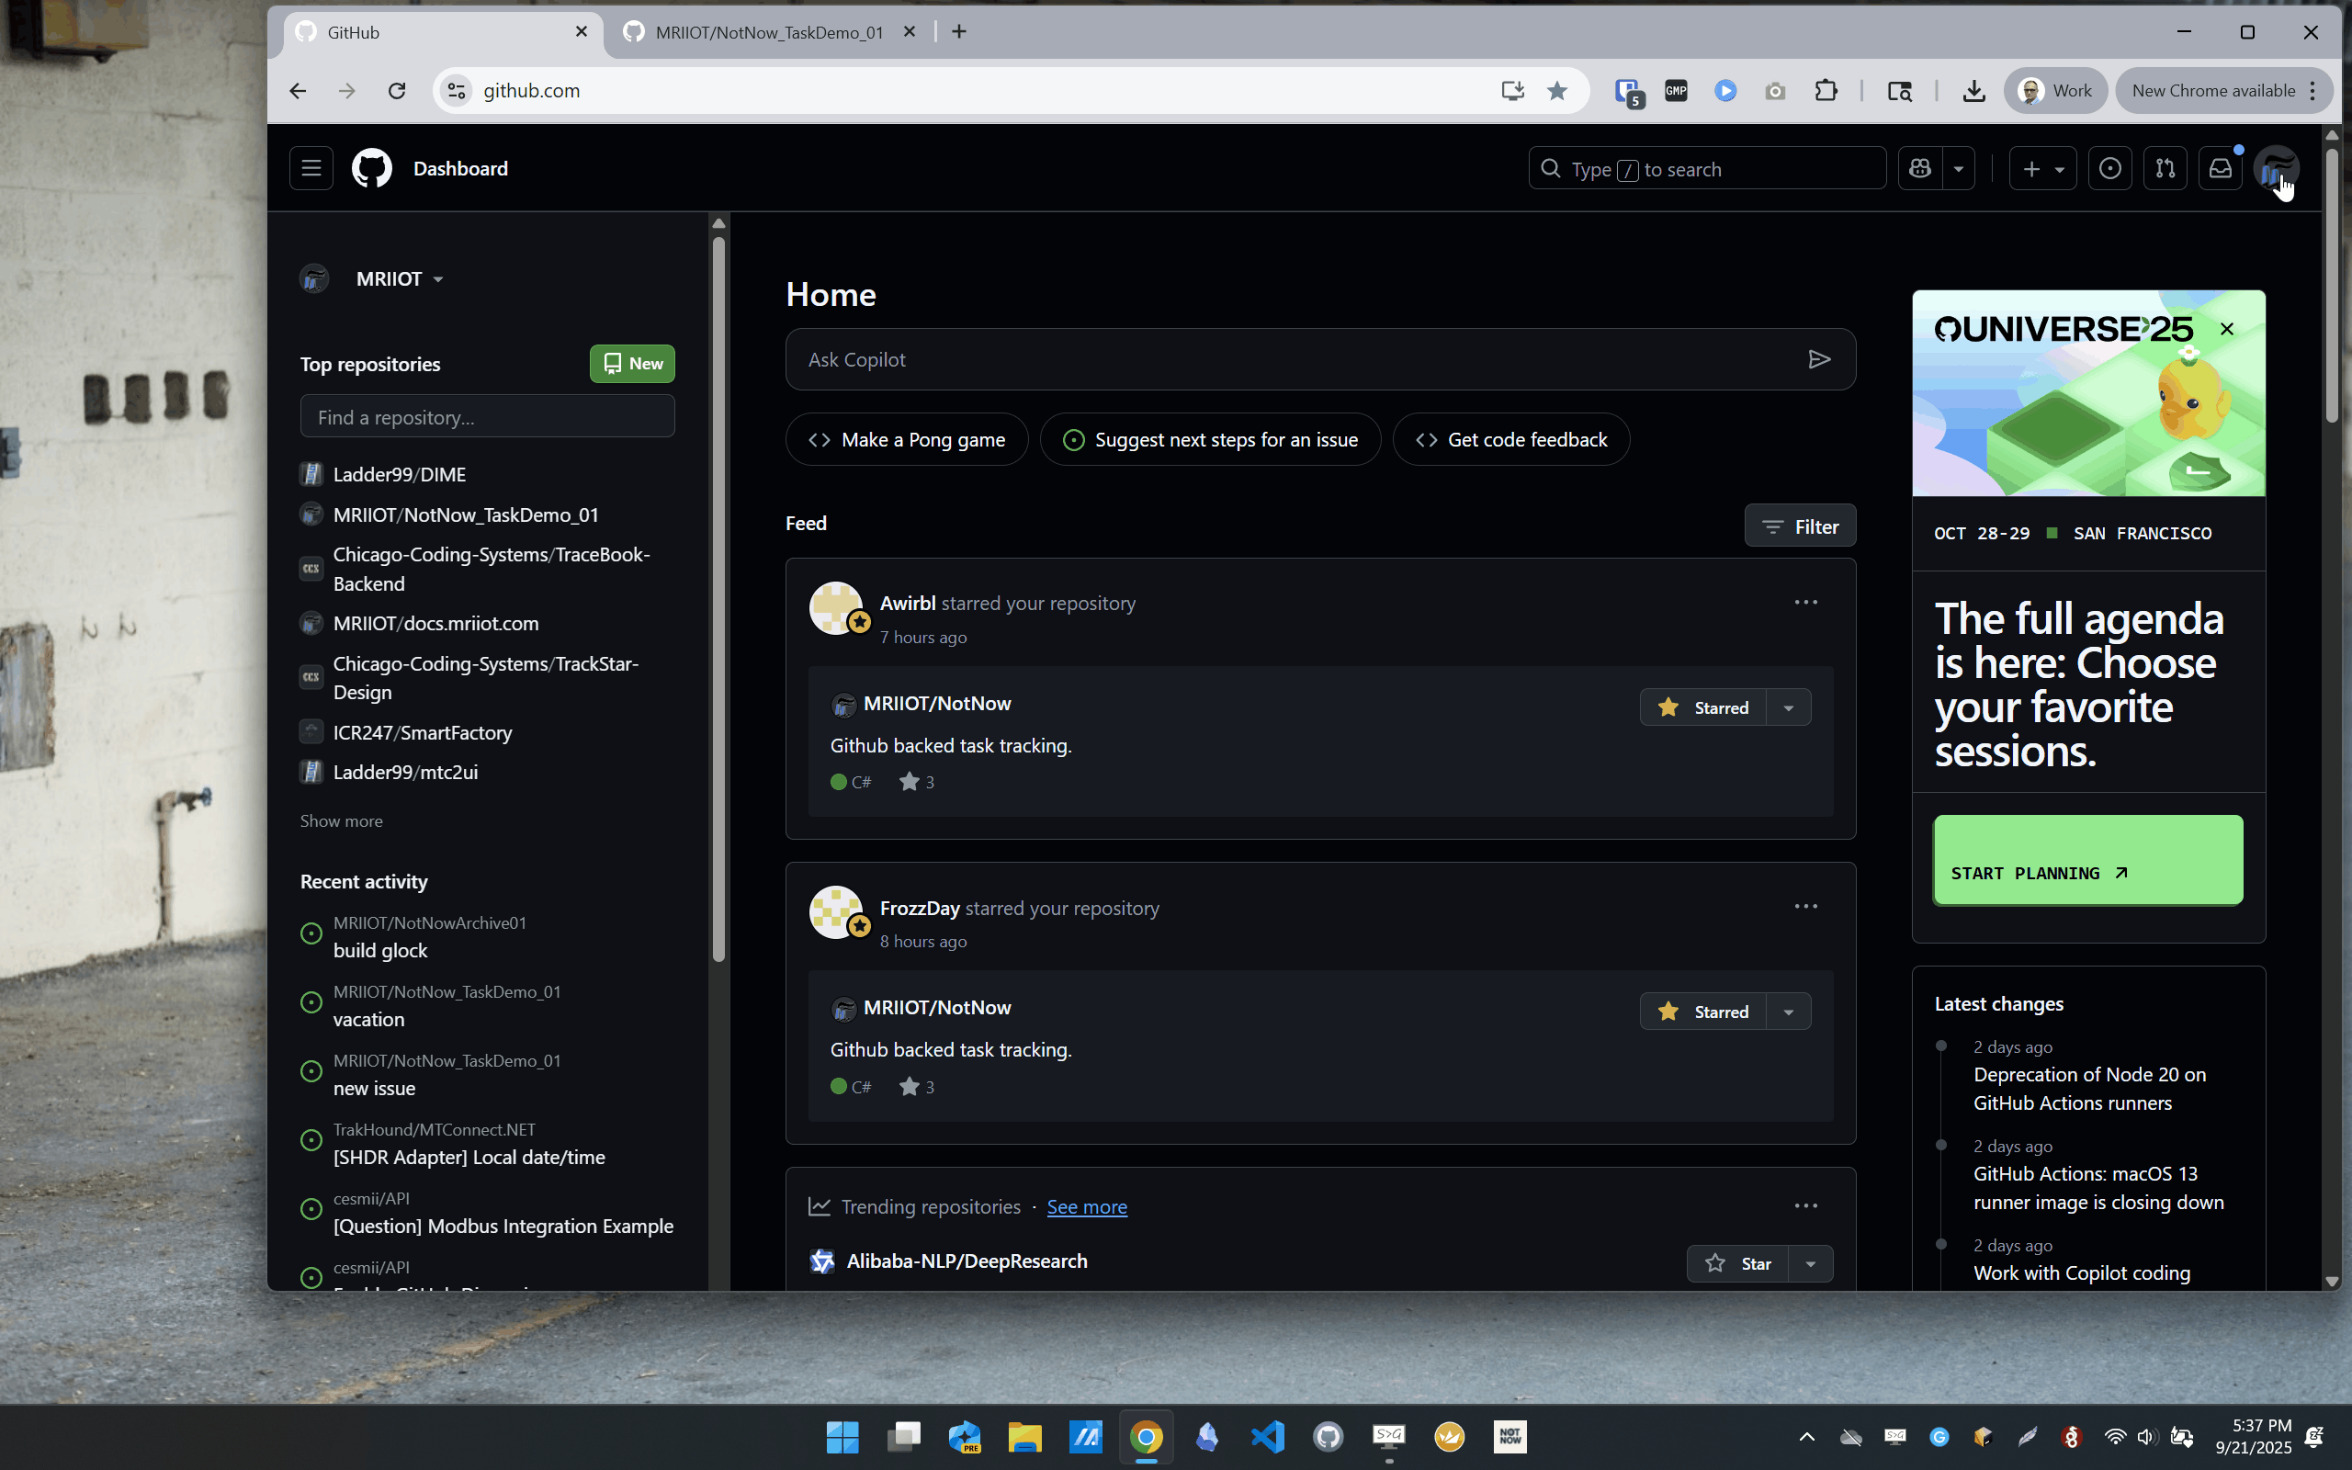
Task: Open the three-dot menu on the FrozzDay feed card
Action: 1805,906
